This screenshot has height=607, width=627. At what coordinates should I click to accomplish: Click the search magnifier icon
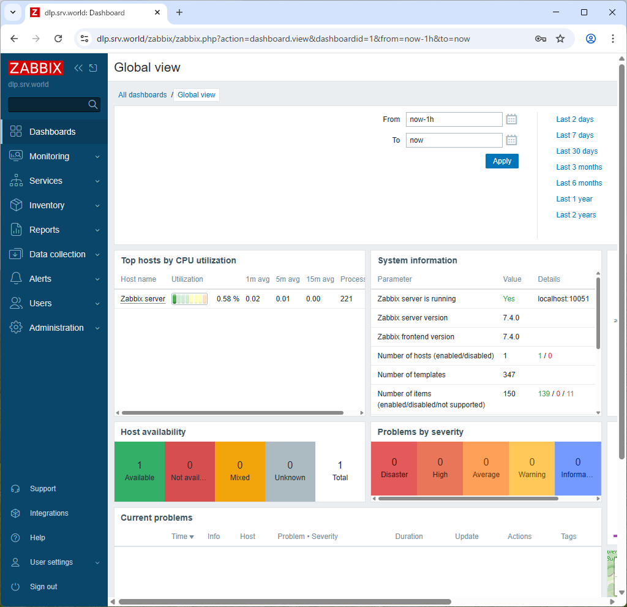[93, 104]
